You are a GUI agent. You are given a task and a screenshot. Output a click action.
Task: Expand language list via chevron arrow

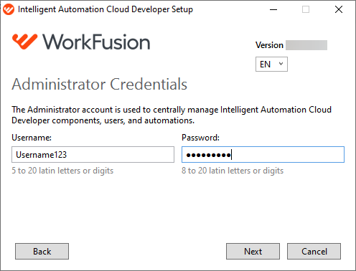click(281, 64)
